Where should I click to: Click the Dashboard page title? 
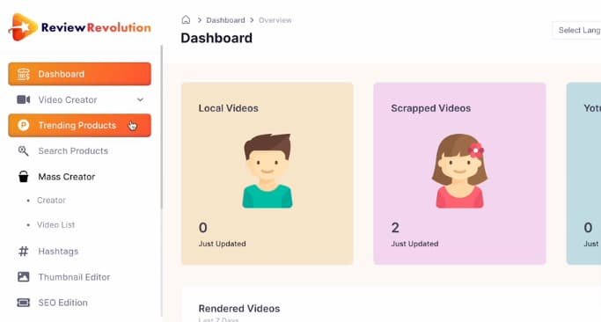click(x=216, y=38)
